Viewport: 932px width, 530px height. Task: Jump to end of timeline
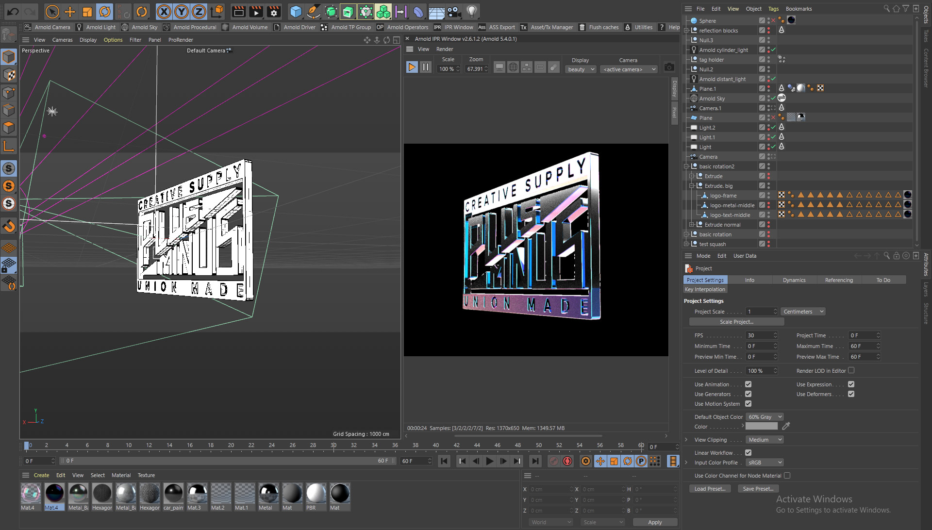534,461
